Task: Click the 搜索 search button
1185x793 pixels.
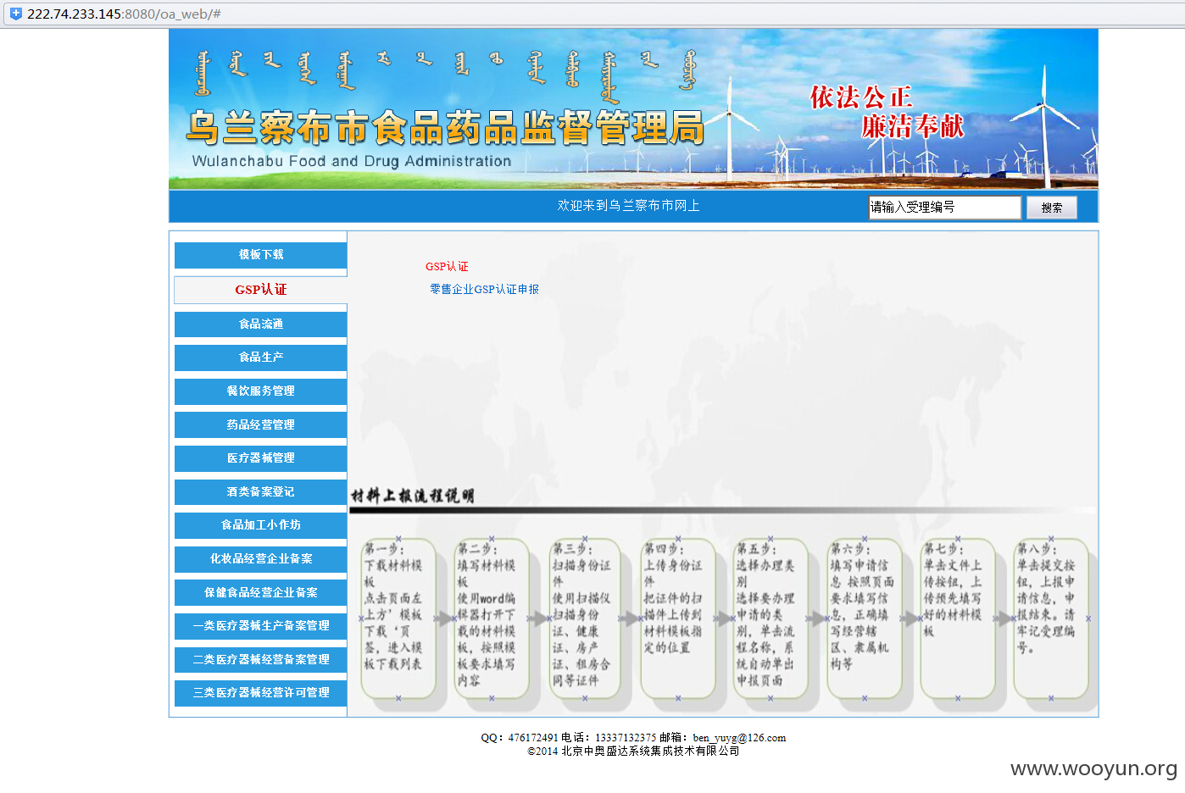Action: point(1052,208)
